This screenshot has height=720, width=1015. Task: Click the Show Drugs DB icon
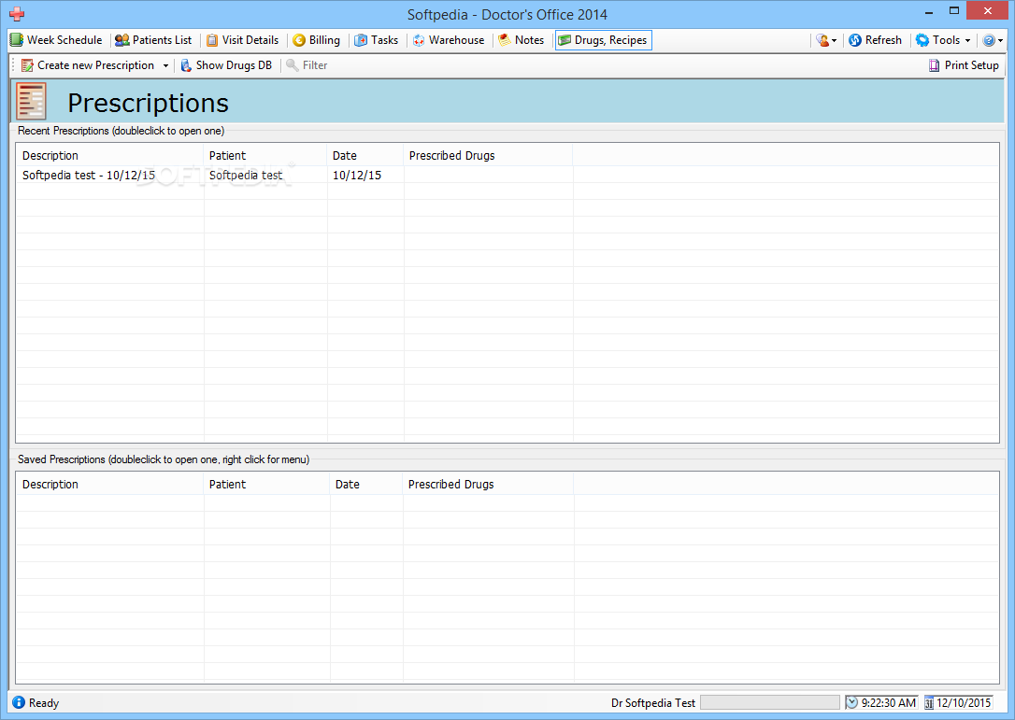pyautogui.click(x=186, y=65)
